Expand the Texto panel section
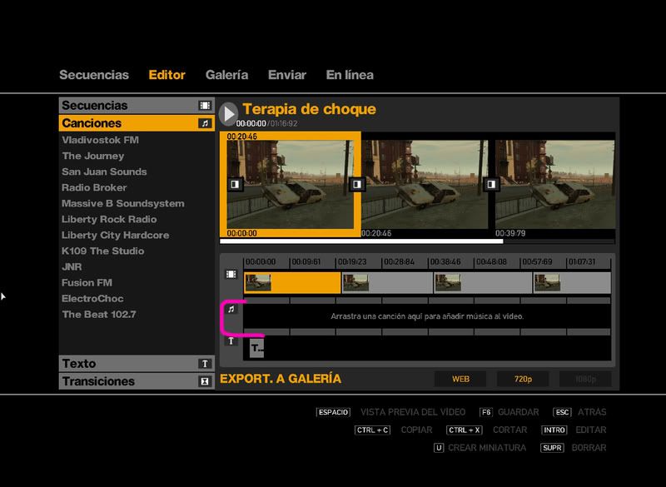The width and height of the screenshot is (666, 487). 137,364
